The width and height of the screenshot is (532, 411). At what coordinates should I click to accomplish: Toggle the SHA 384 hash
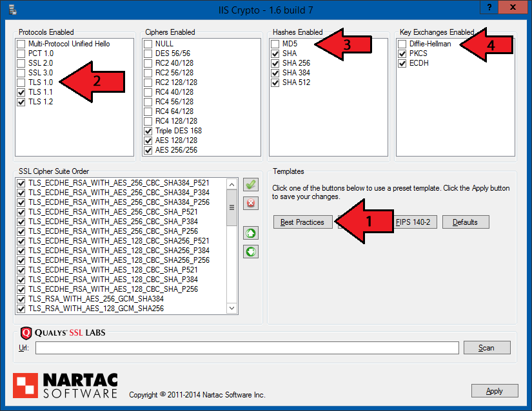(275, 73)
